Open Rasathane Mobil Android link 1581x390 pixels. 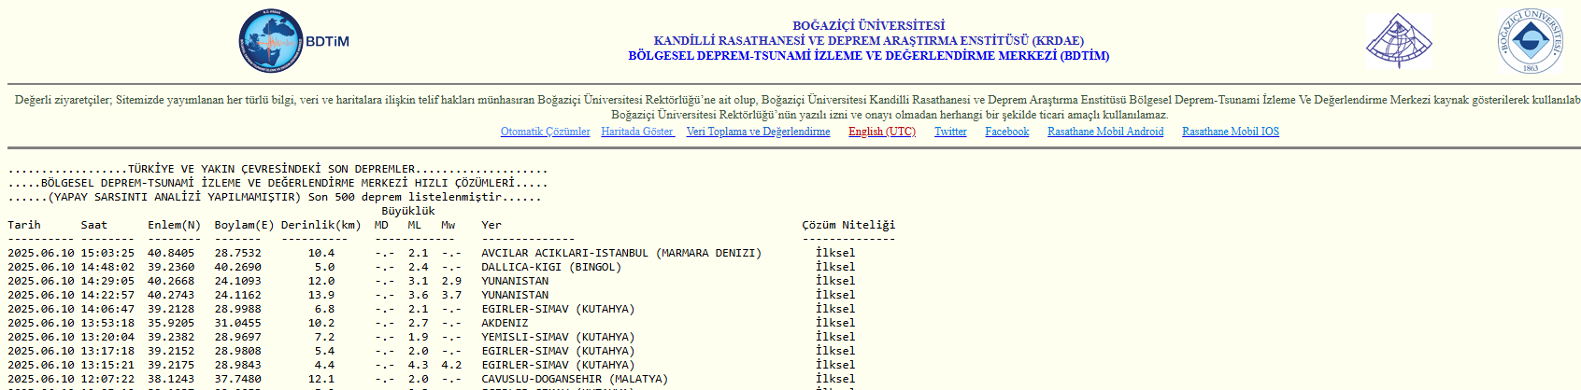pos(1105,132)
